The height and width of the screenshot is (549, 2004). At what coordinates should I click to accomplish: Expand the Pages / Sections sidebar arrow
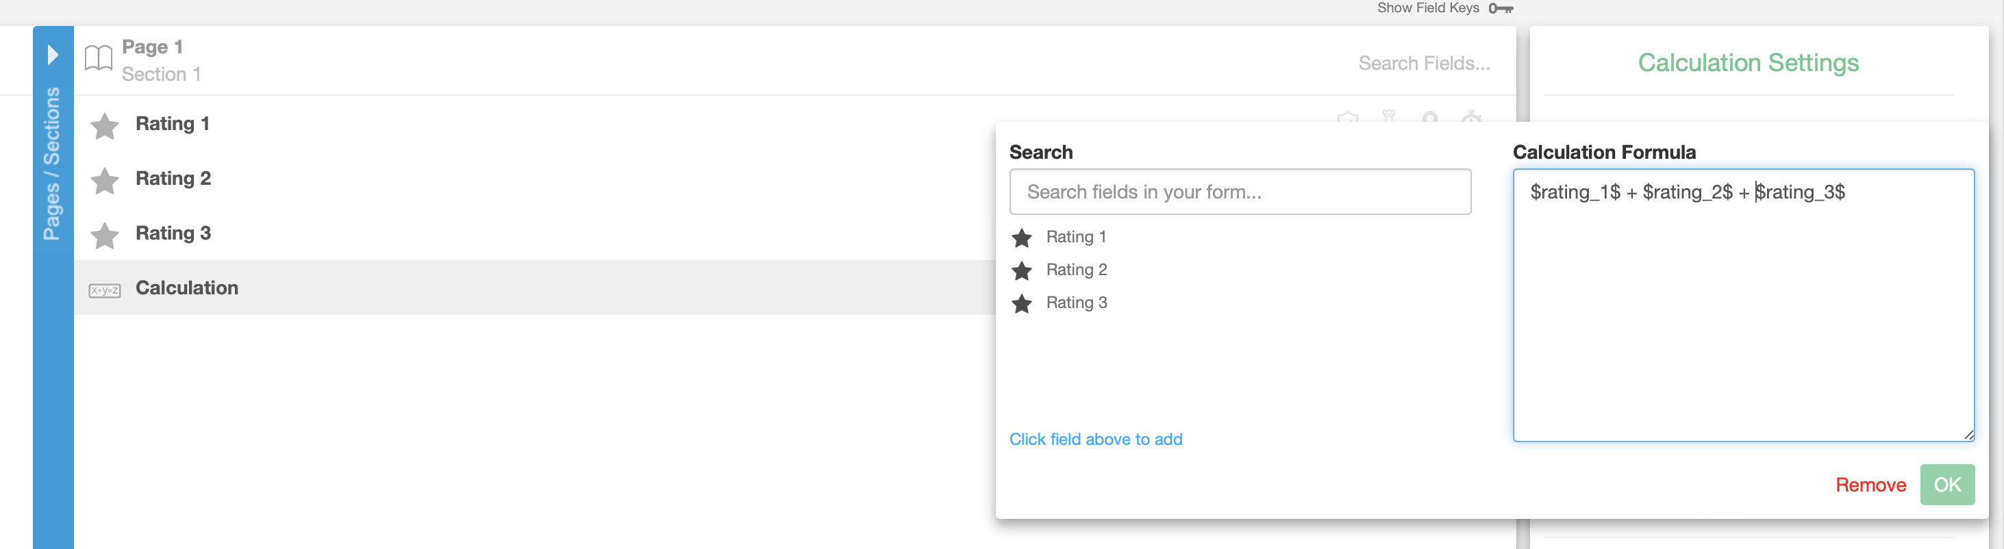click(53, 55)
